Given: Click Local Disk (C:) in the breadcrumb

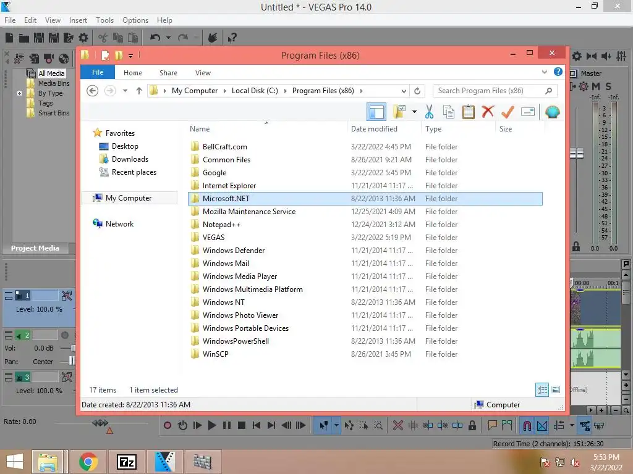Looking at the screenshot, I should point(255,91).
